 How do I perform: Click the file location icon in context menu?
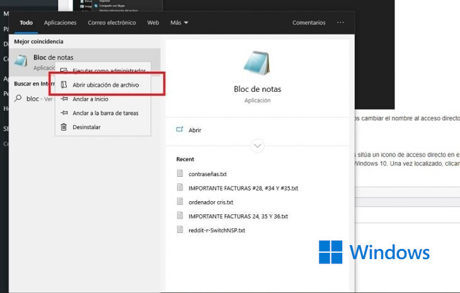pyautogui.click(x=64, y=85)
